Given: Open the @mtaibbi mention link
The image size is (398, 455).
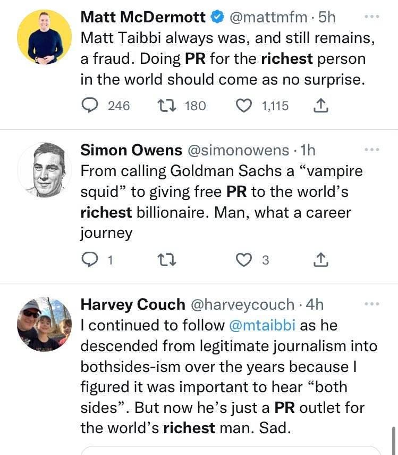Looking at the screenshot, I should [262, 325].
